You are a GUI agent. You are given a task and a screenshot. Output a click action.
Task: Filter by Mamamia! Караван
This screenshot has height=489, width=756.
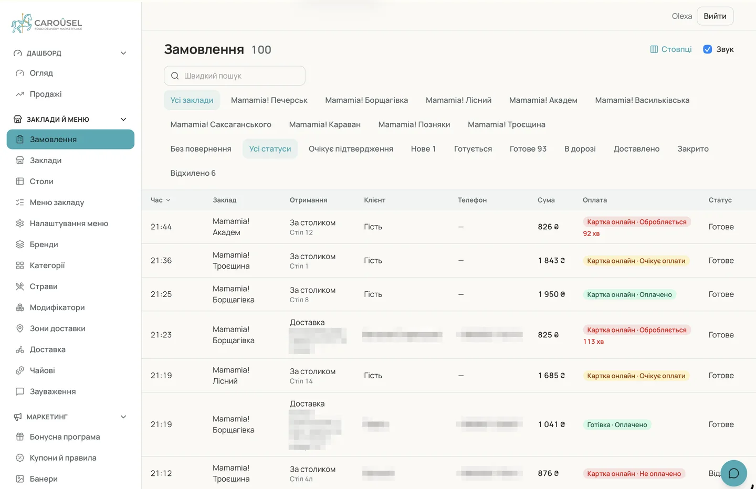click(x=325, y=124)
